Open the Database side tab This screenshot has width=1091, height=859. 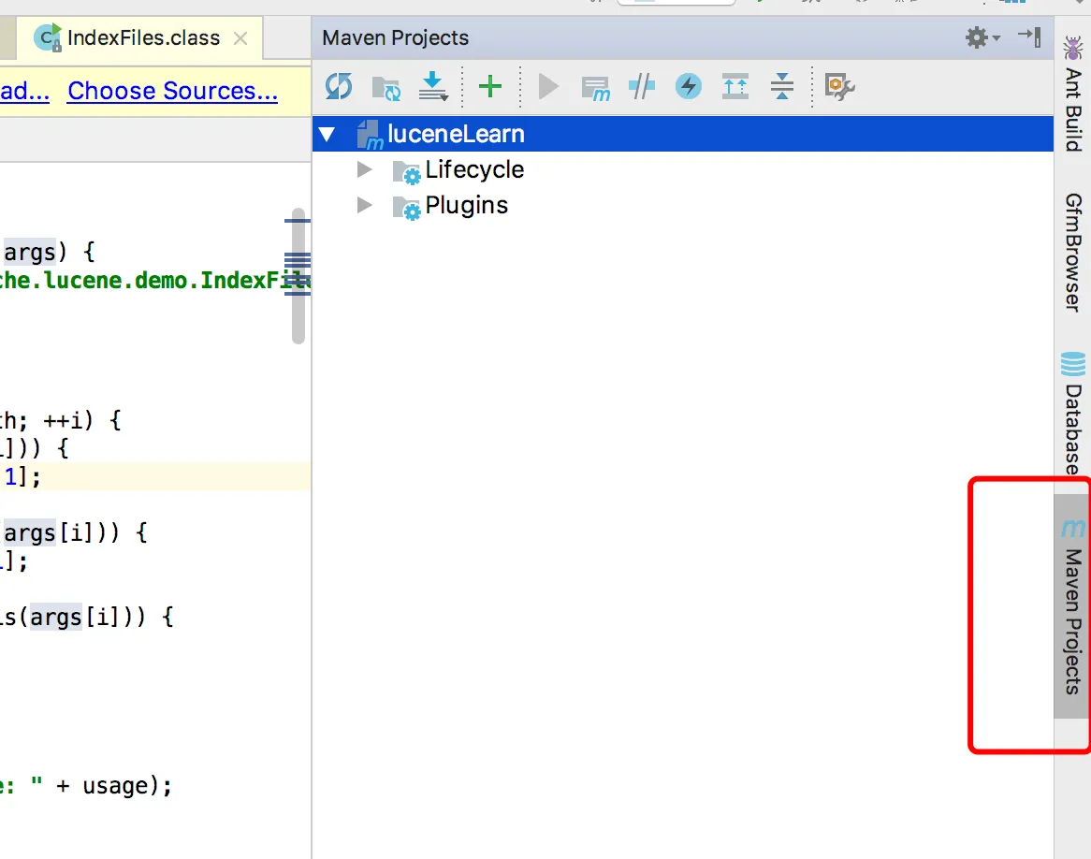(1073, 414)
